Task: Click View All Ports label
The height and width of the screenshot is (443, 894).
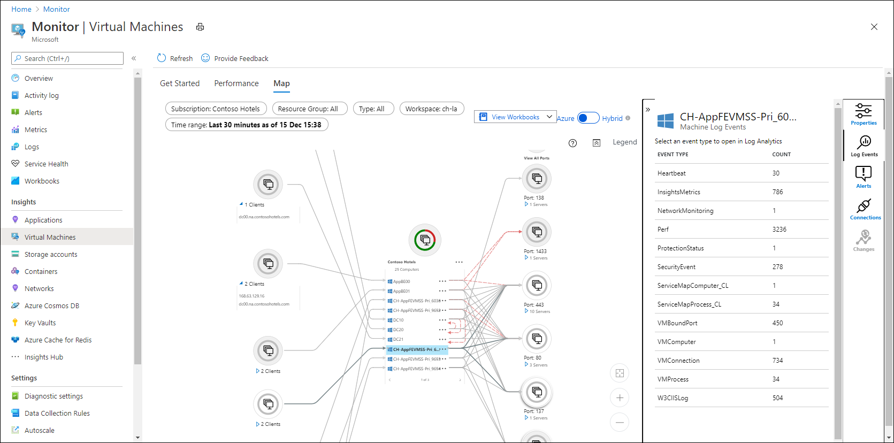Action: 537,158
